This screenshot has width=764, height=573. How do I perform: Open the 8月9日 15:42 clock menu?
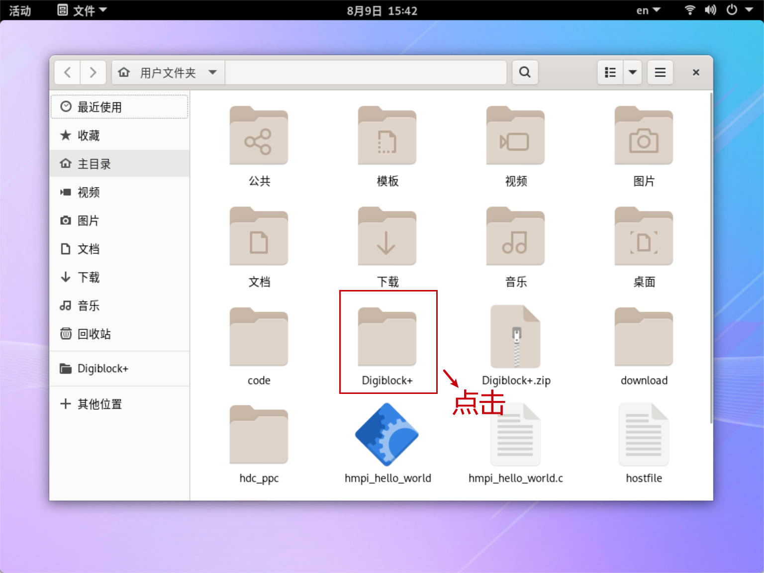tap(382, 10)
